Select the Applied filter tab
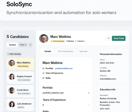132x112 pixels. click(x=12, y=45)
